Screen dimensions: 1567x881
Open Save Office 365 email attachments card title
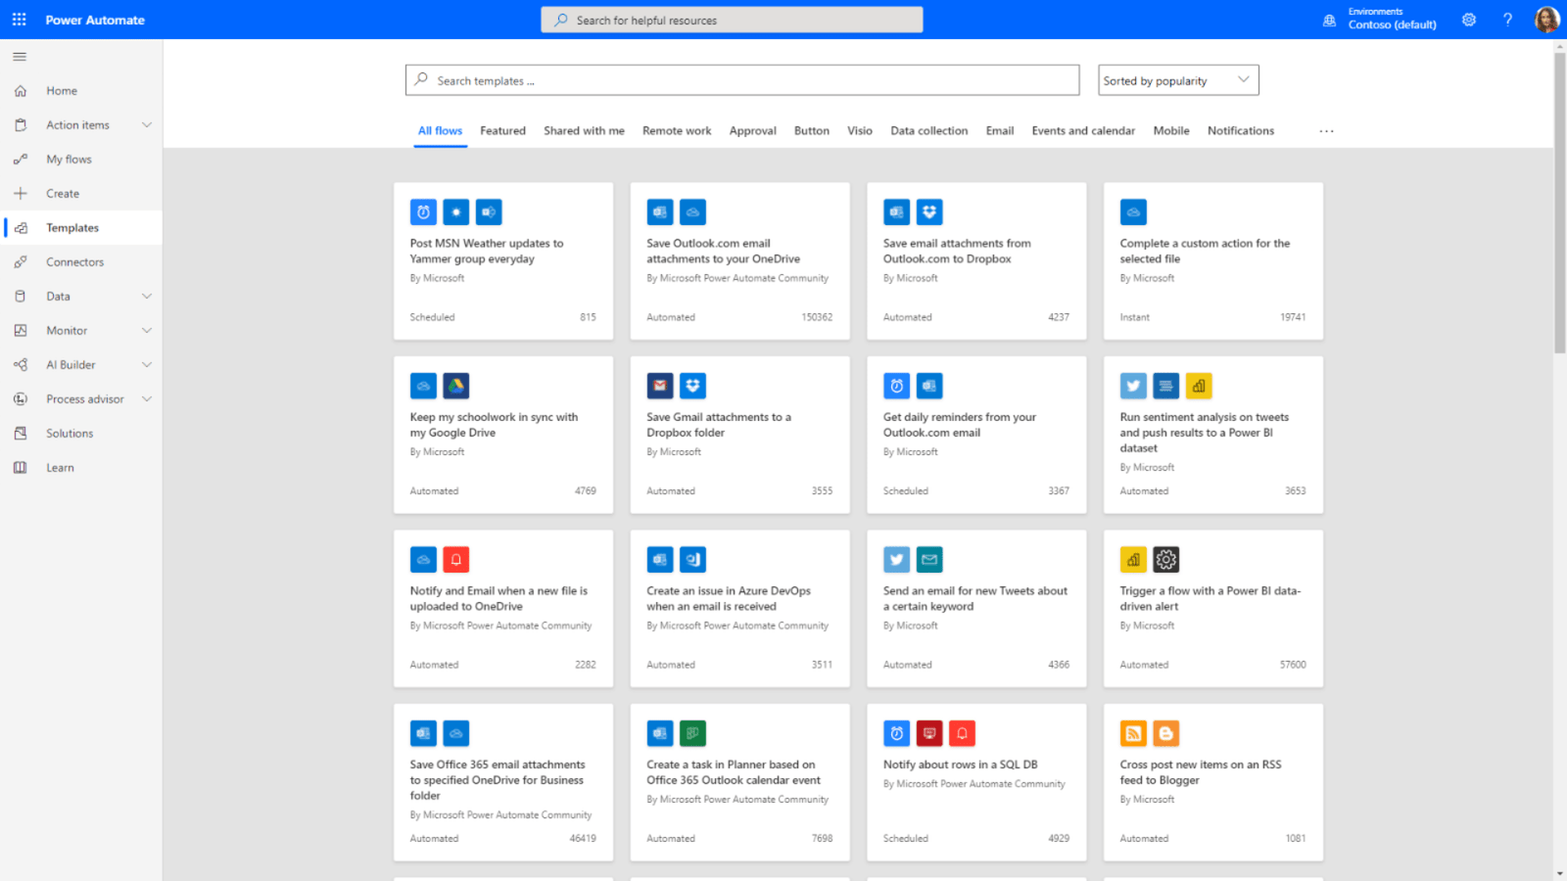pos(498,780)
